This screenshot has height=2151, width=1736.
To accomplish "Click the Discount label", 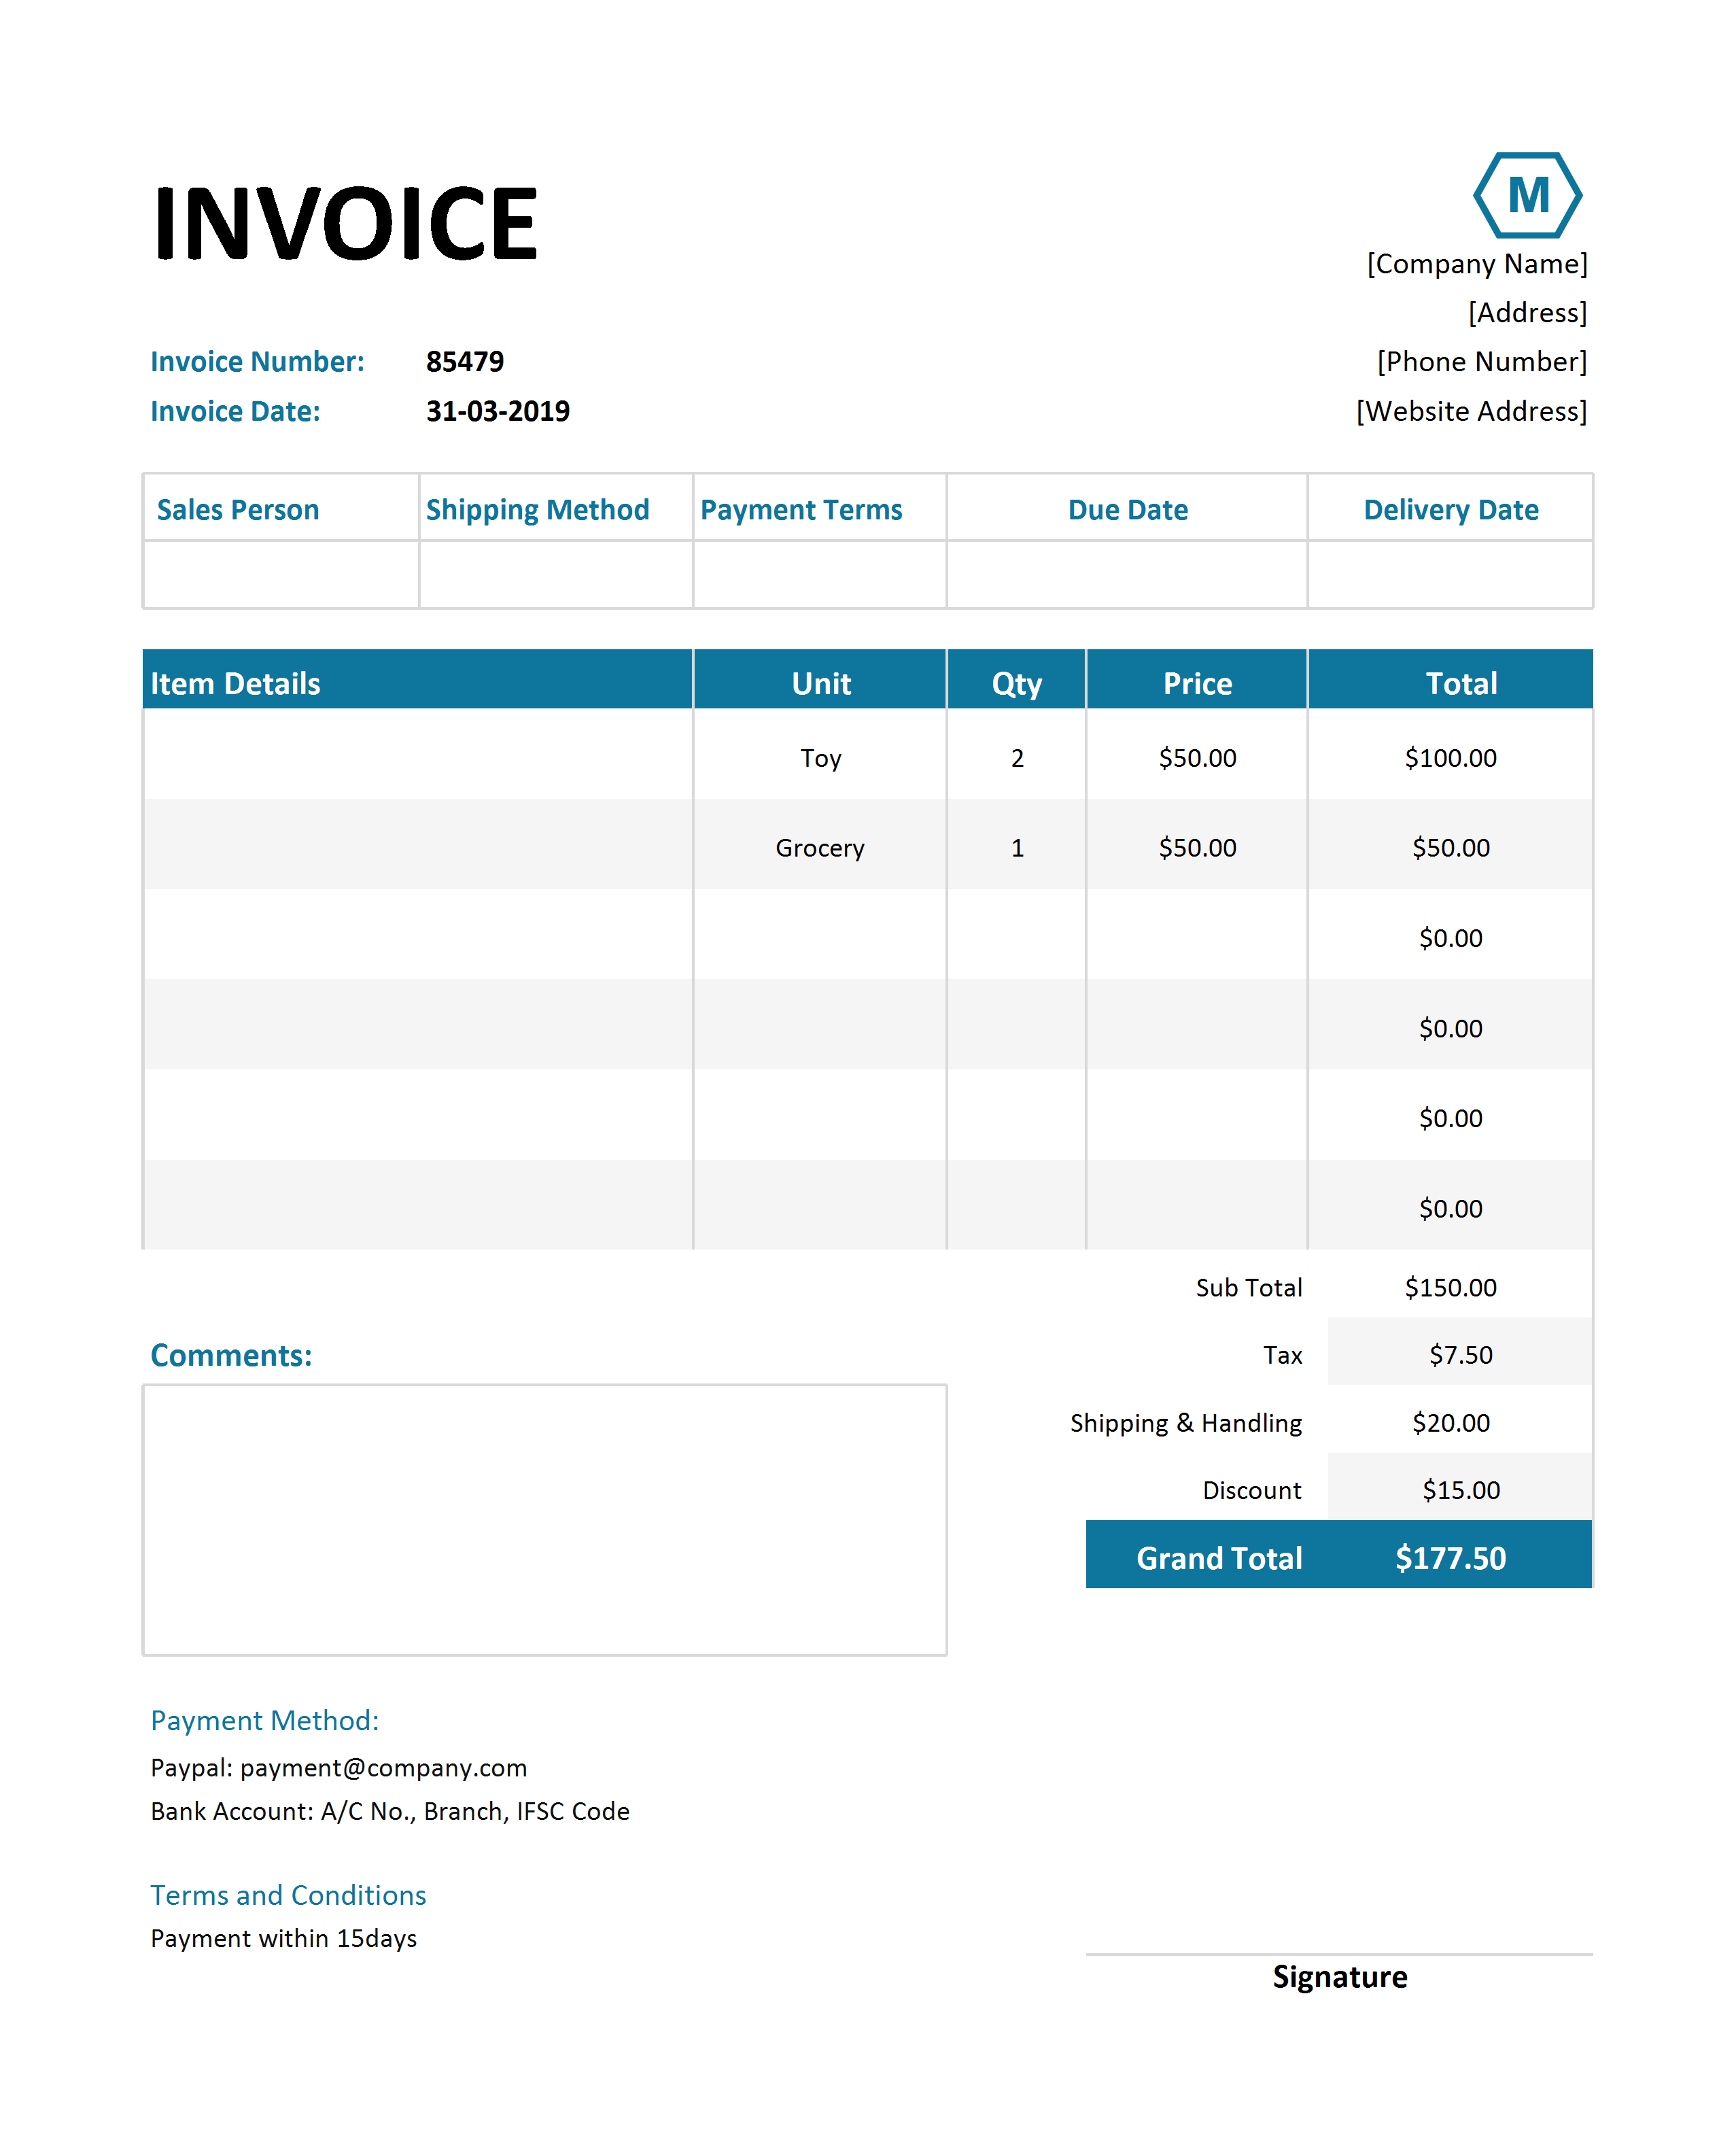I will coord(1252,1491).
